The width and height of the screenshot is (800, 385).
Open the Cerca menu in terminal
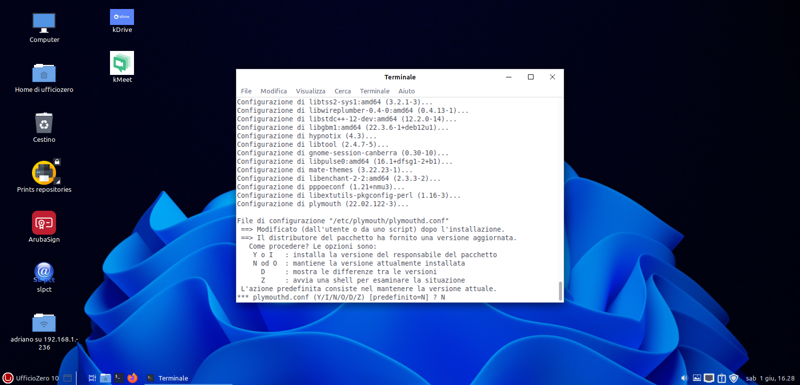pyautogui.click(x=342, y=91)
